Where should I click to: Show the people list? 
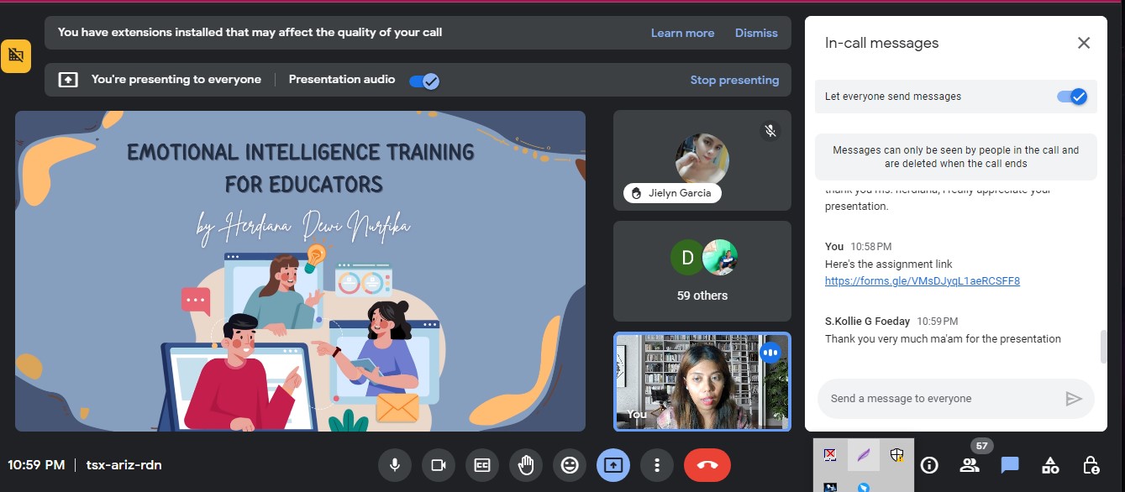[970, 465]
